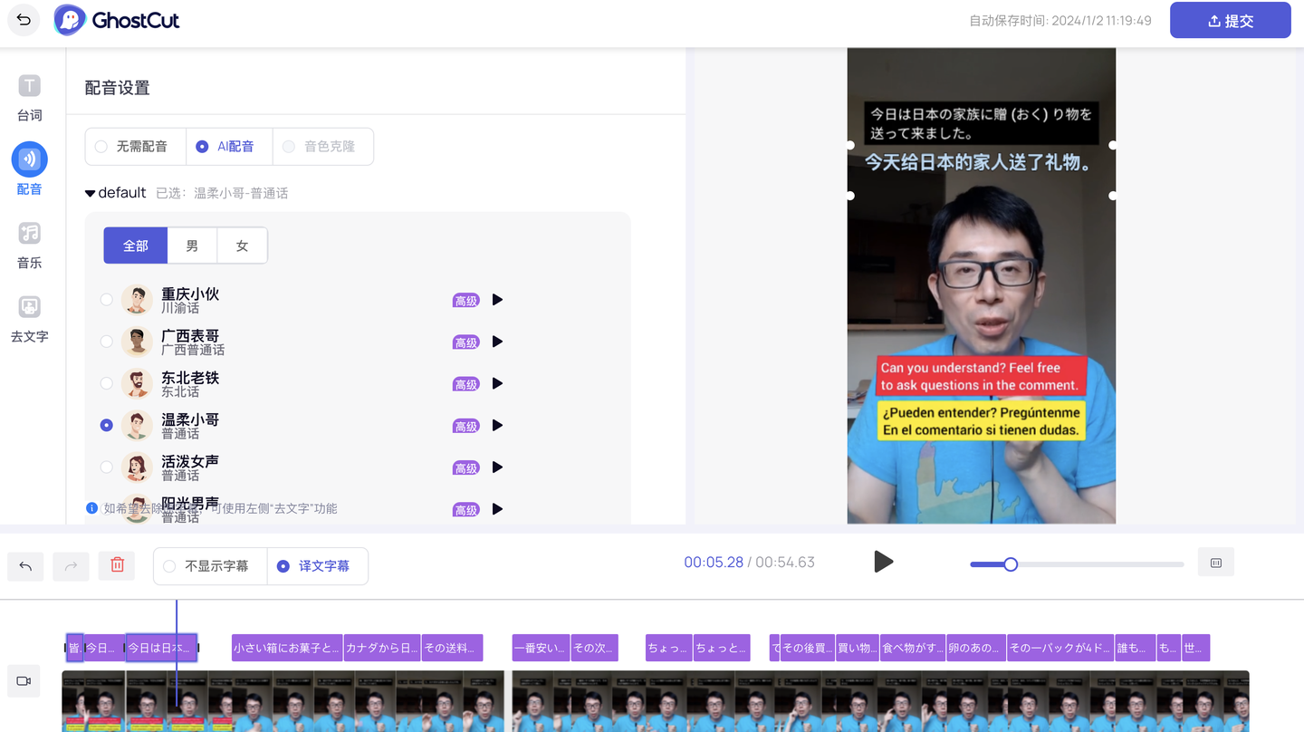The height and width of the screenshot is (732, 1304).
Task: Select subtitle clip 卵のあの...
Action: 976,648
